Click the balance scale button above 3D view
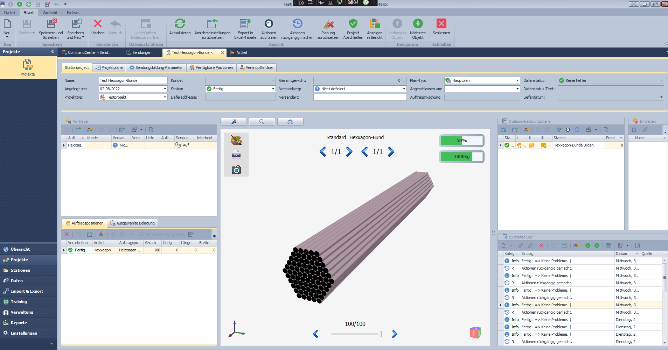This screenshot has width=668, height=350. (x=290, y=122)
